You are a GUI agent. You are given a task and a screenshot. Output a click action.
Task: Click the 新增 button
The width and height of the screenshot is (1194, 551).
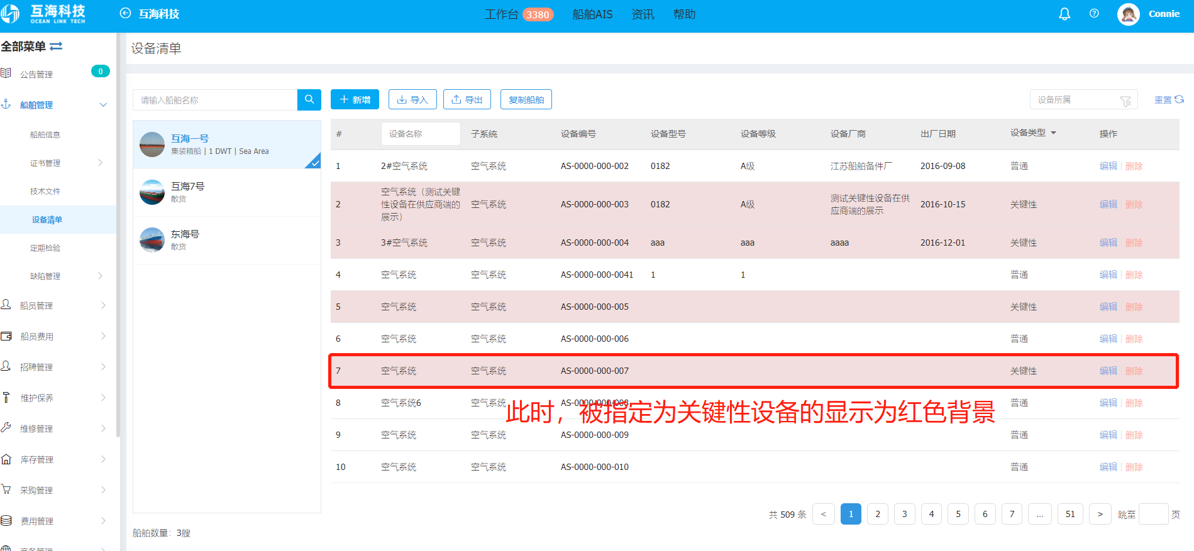click(355, 99)
